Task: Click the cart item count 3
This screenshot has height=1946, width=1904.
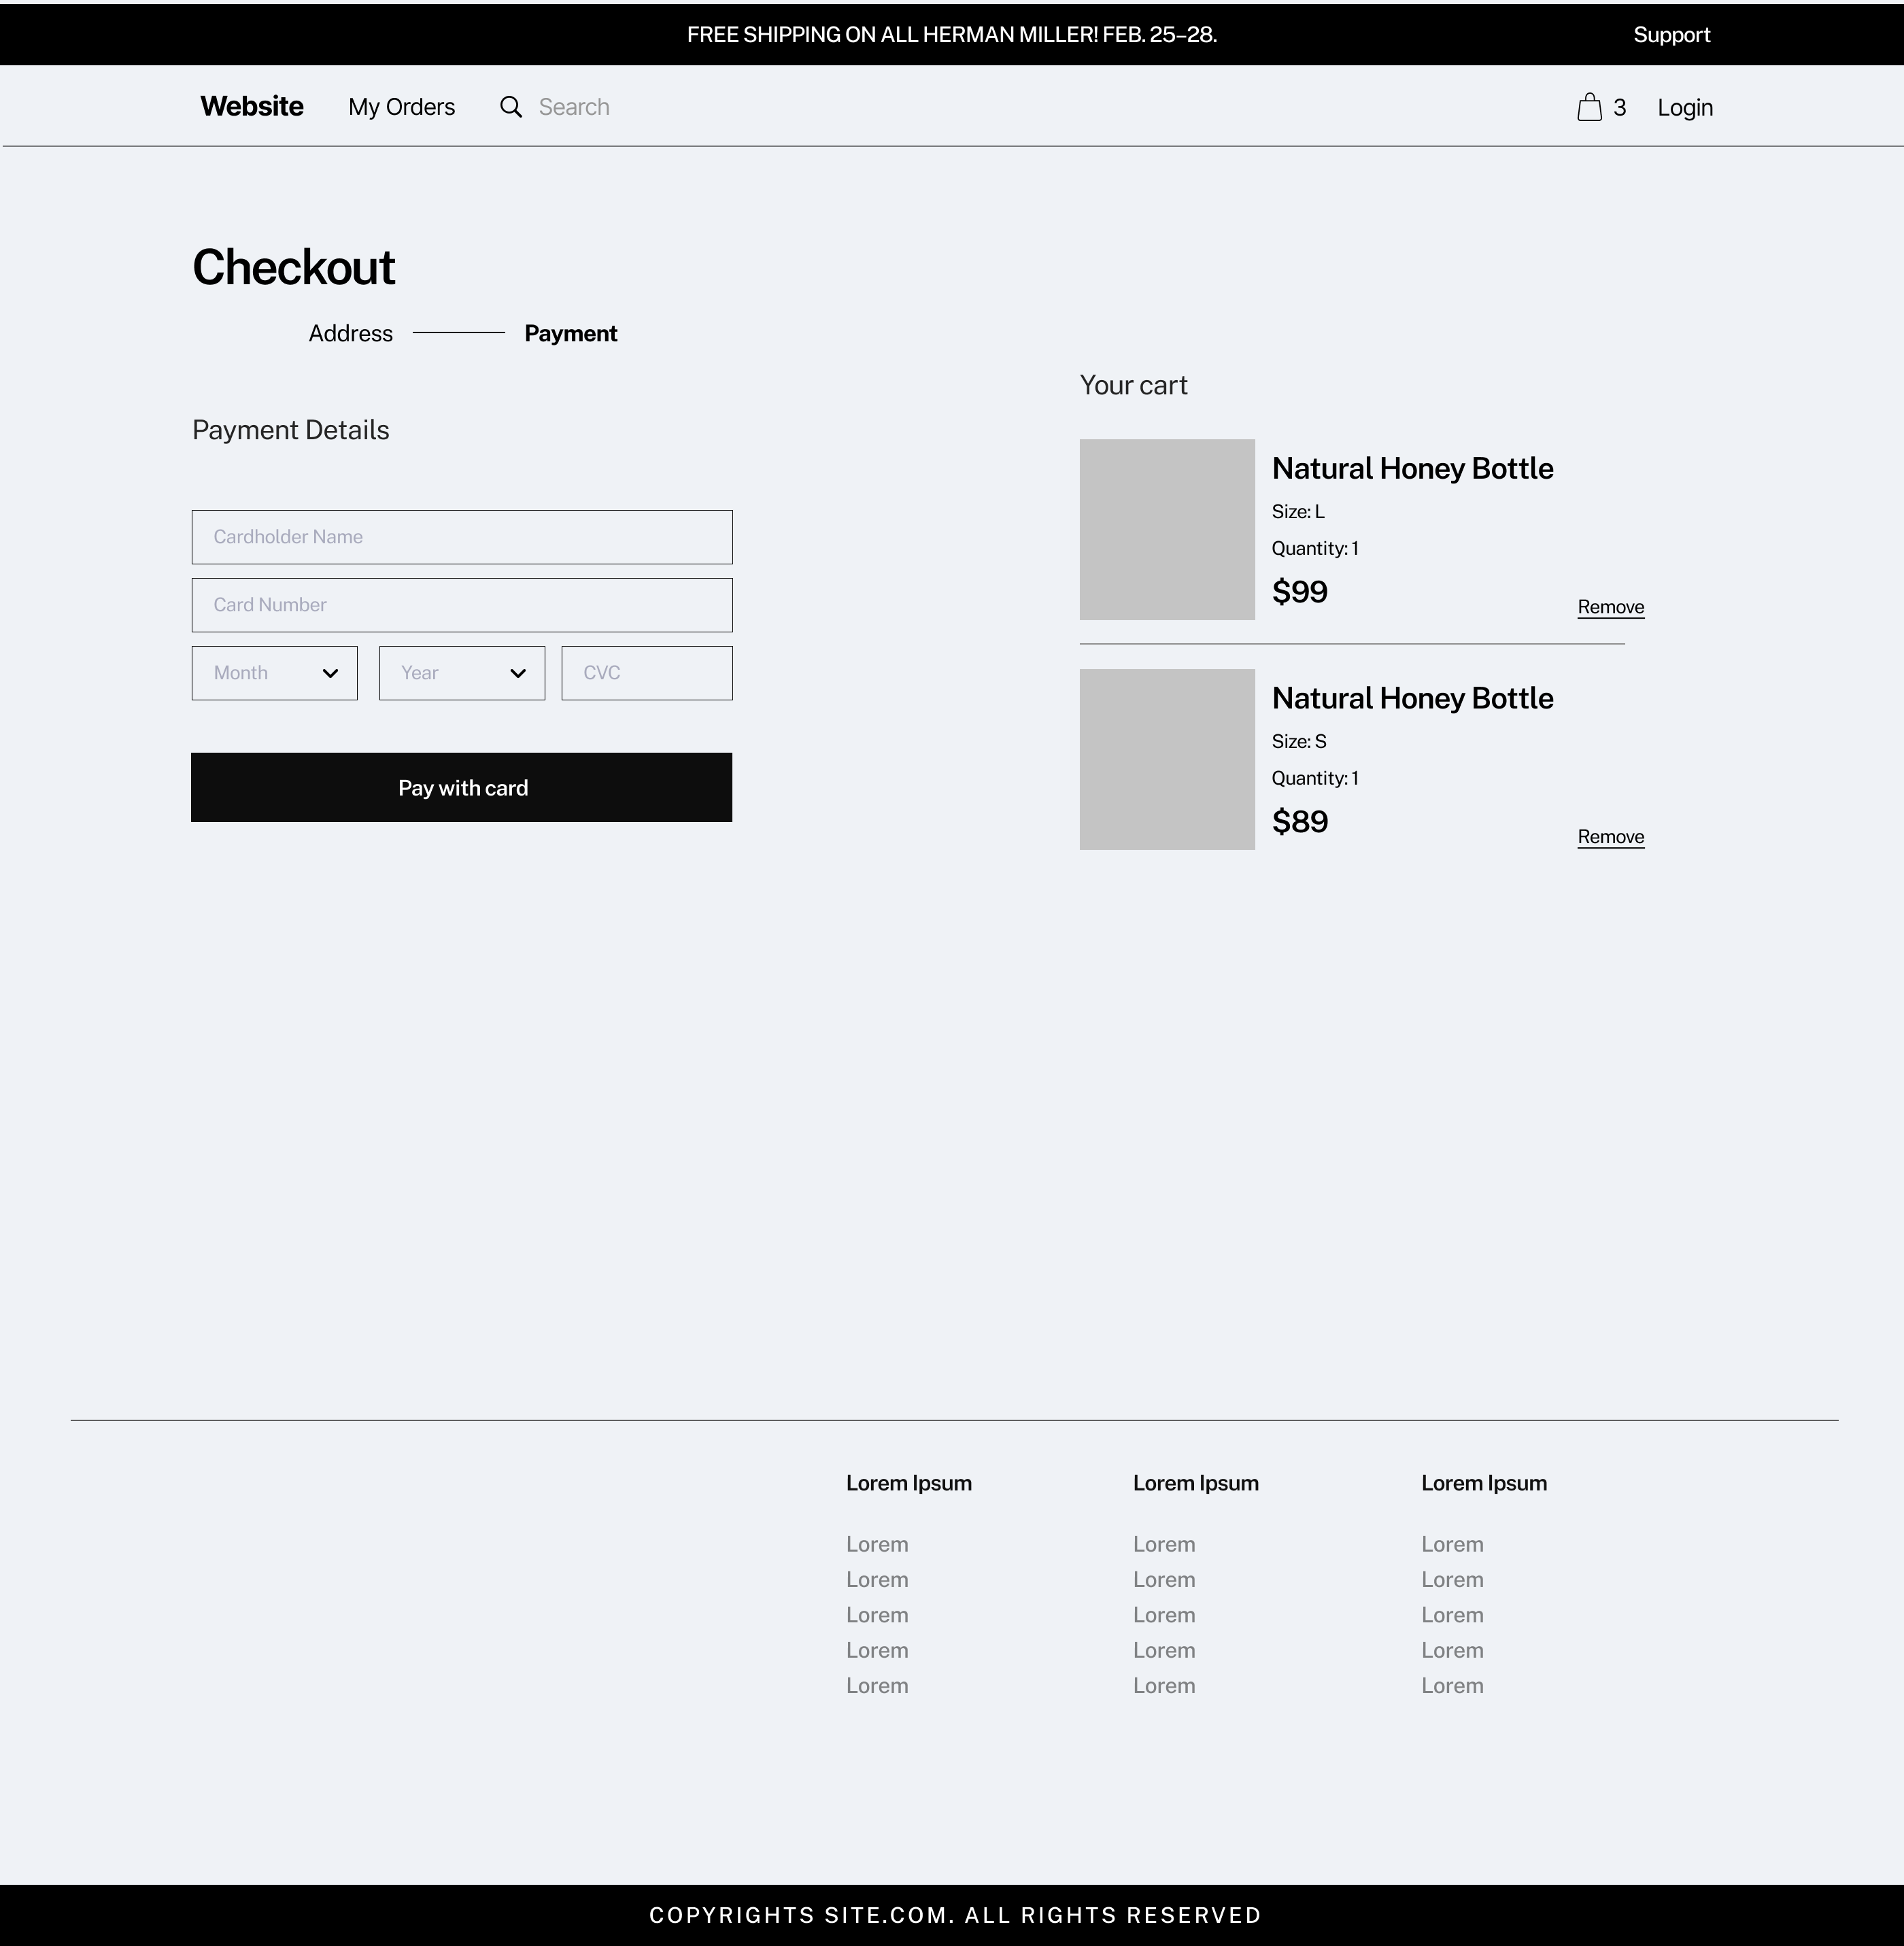Action: coord(1620,108)
